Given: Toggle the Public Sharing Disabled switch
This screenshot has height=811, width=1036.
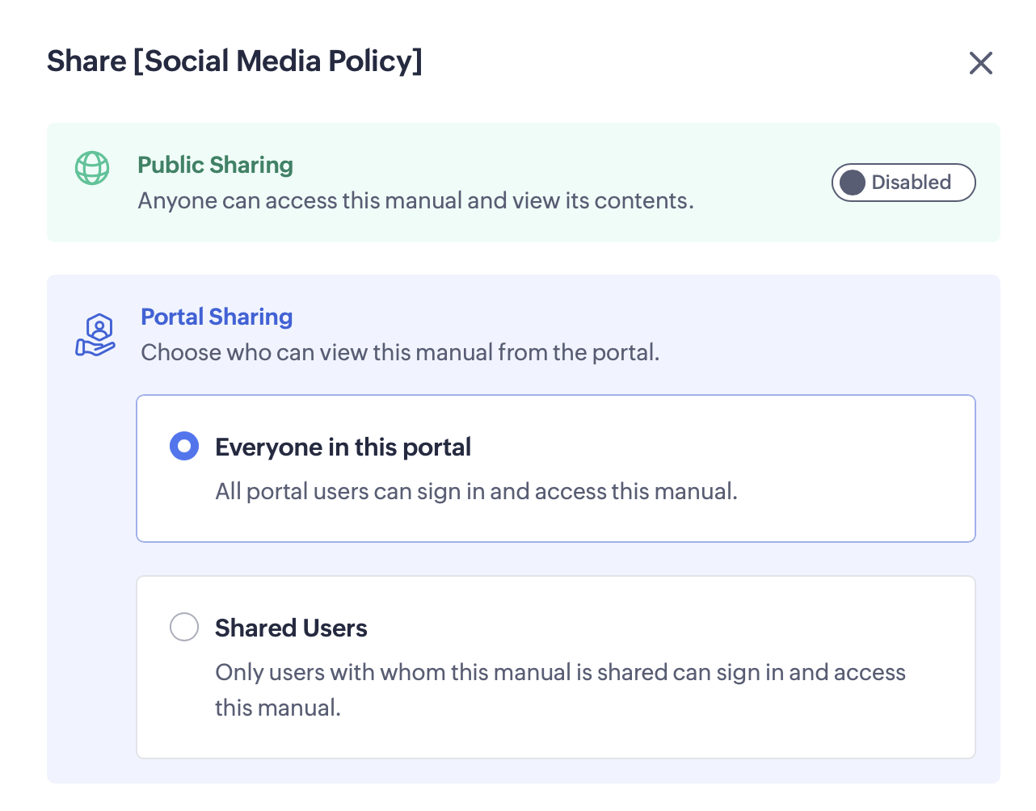Looking at the screenshot, I should [903, 183].
